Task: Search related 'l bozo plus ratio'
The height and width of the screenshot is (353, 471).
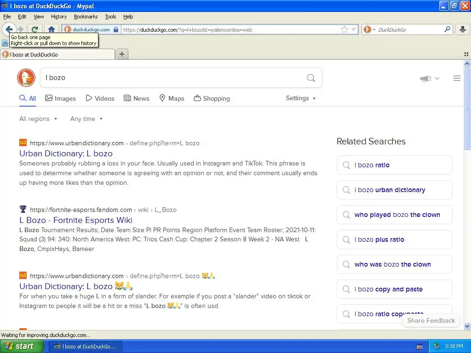Action: pyautogui.click(x=394, y=239)
